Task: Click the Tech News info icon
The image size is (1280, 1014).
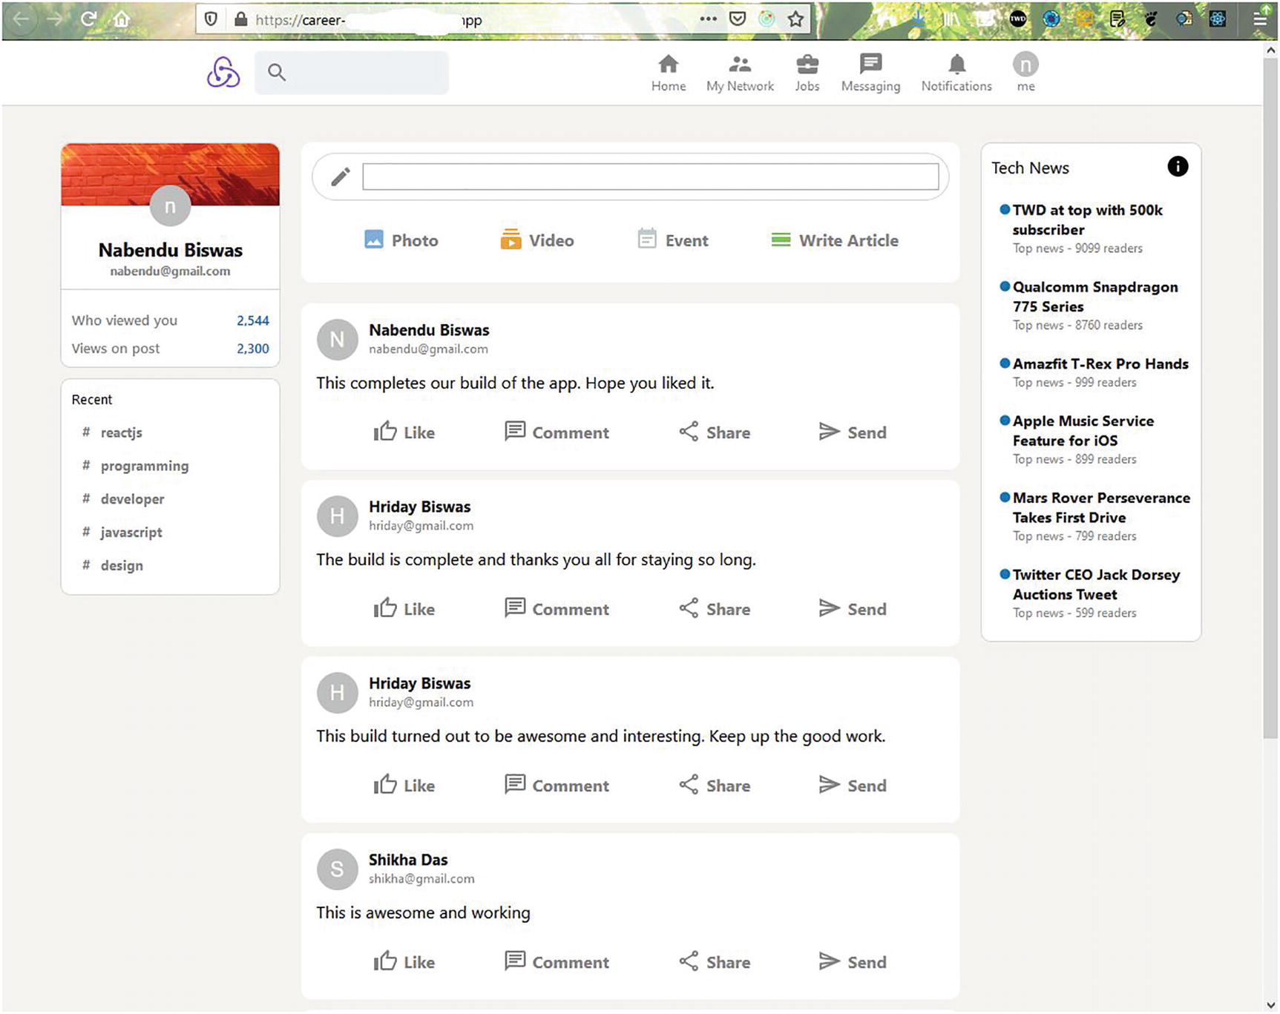Action: (x=1177, y=167)
